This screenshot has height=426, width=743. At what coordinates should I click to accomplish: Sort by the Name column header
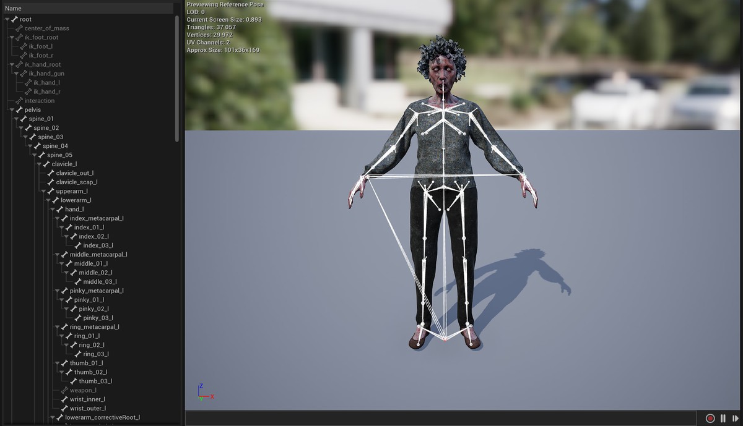pyautogui.click(x=87, y=9)
